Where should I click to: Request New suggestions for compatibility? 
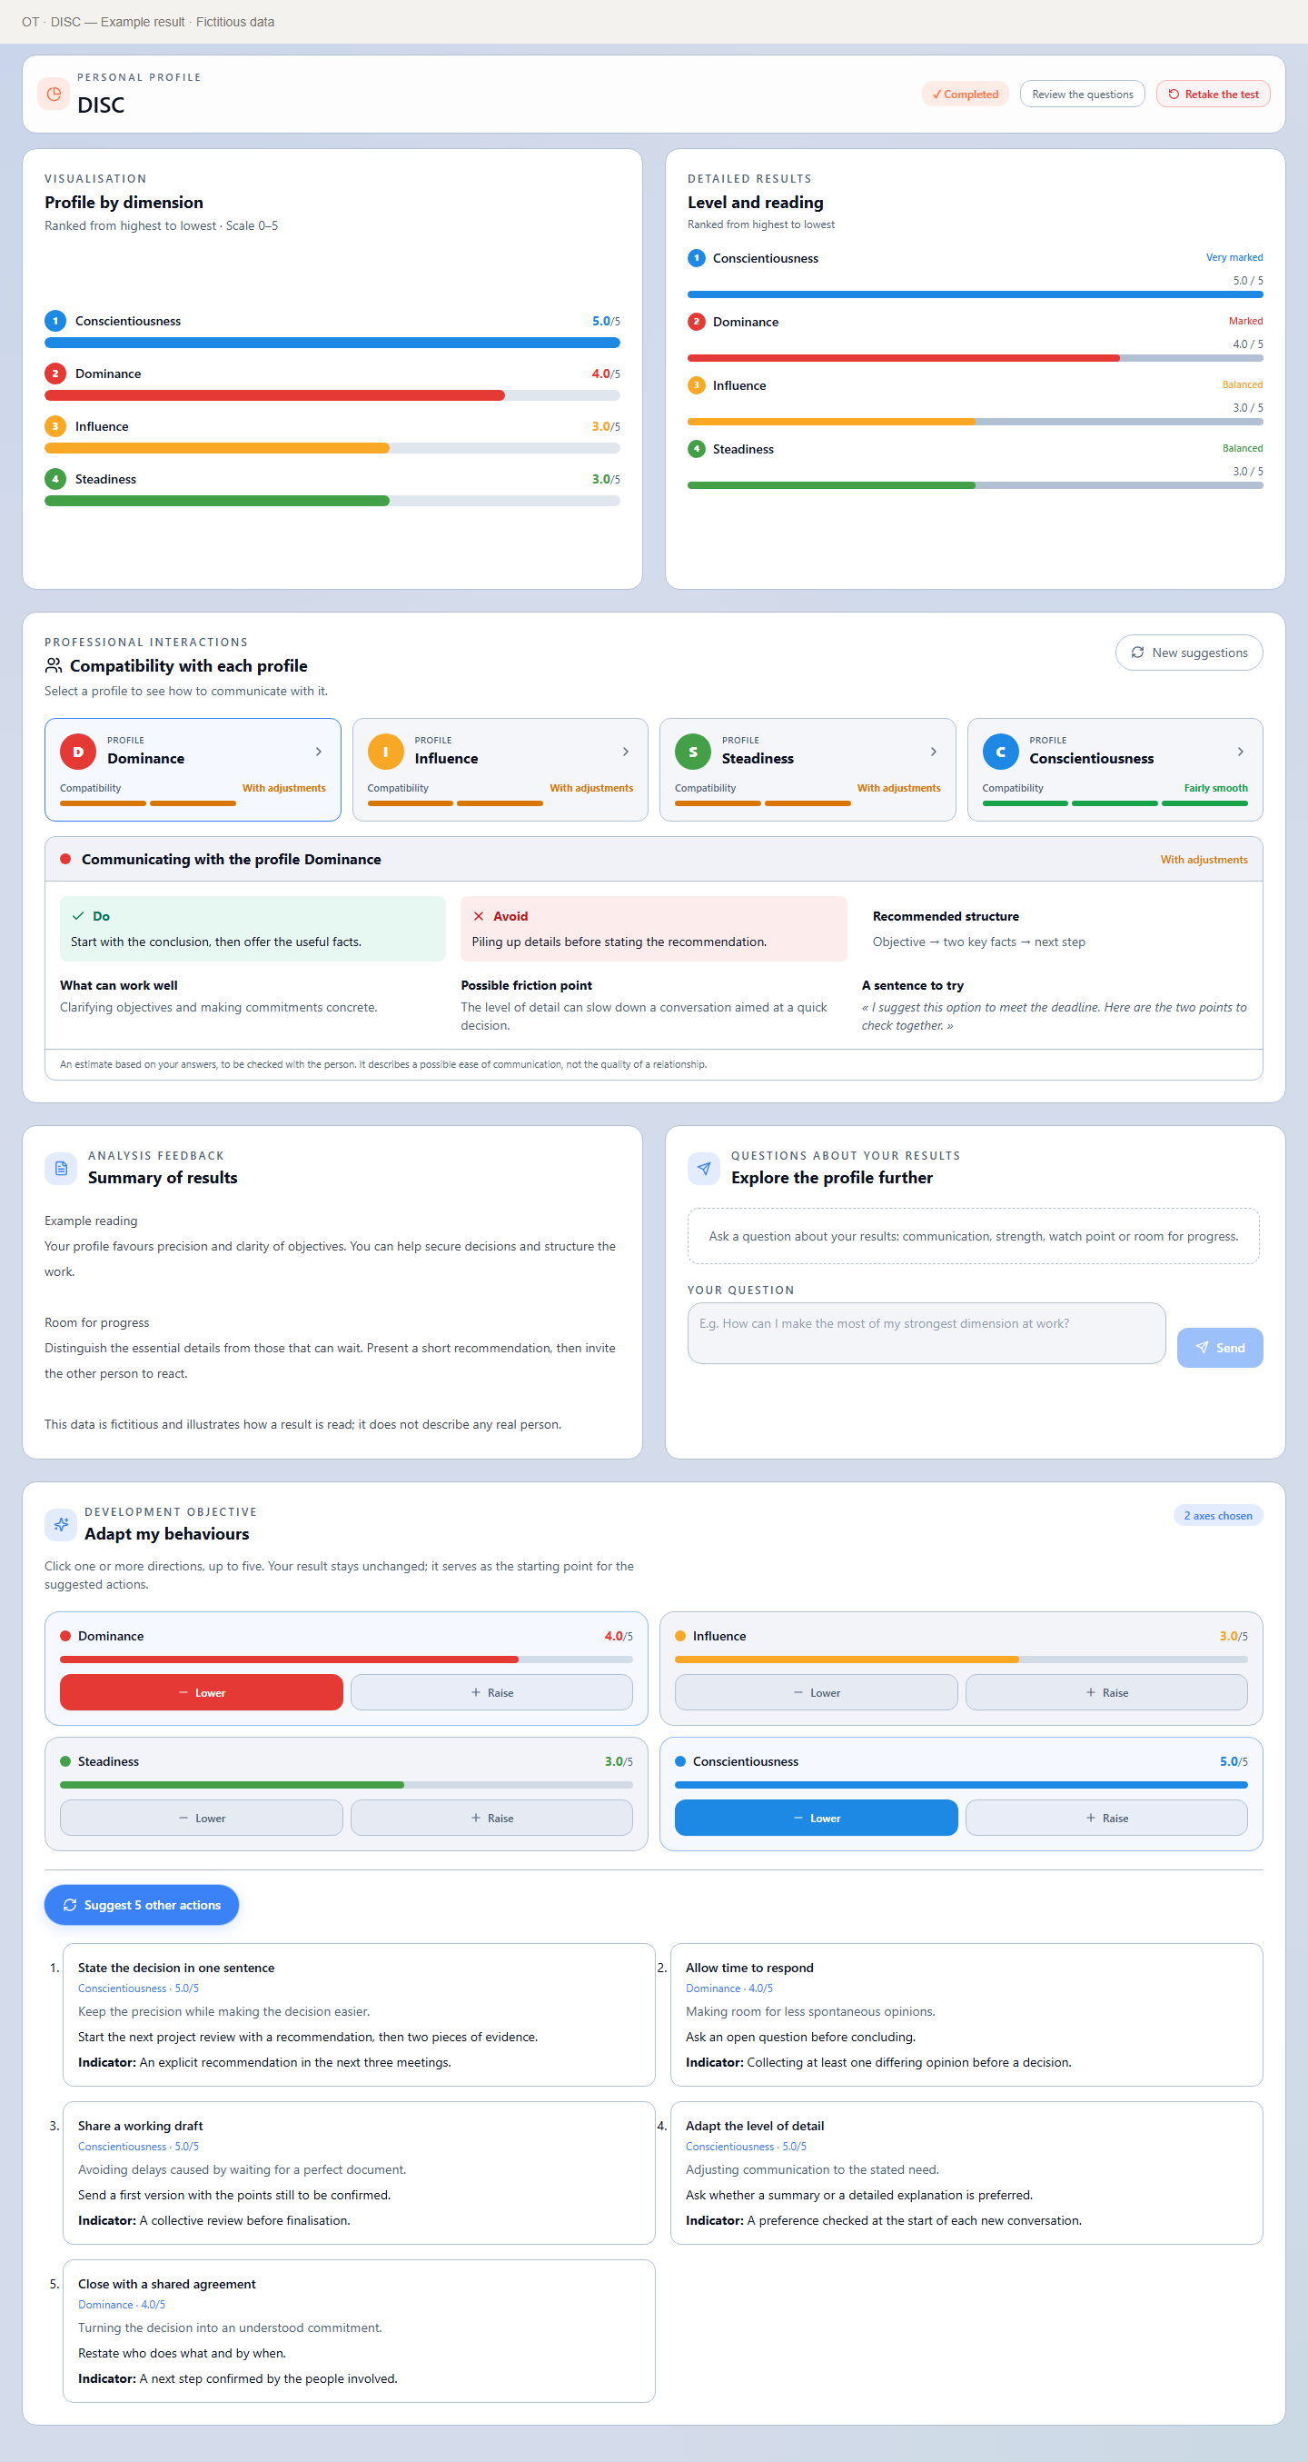[x=1189, y=652]
